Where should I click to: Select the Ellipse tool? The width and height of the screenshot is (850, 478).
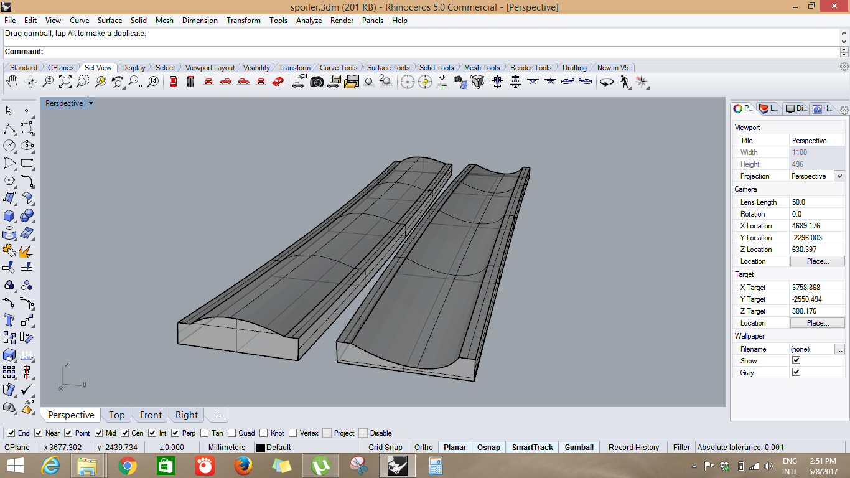27,146
